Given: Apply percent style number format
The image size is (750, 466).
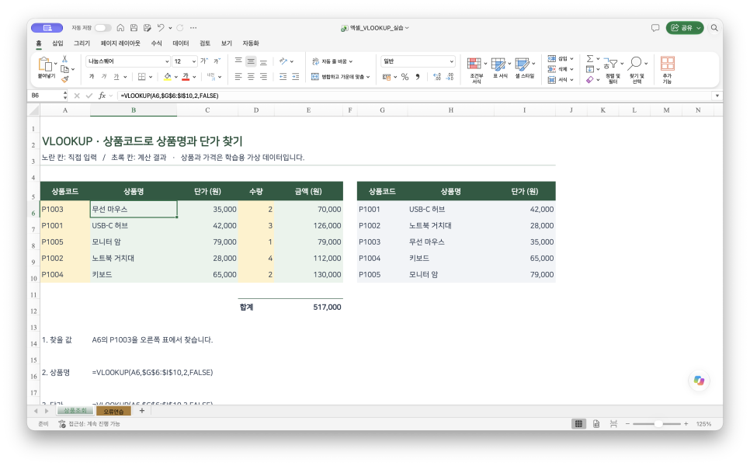Looking at the screenshot, I should tap(405, 77).
